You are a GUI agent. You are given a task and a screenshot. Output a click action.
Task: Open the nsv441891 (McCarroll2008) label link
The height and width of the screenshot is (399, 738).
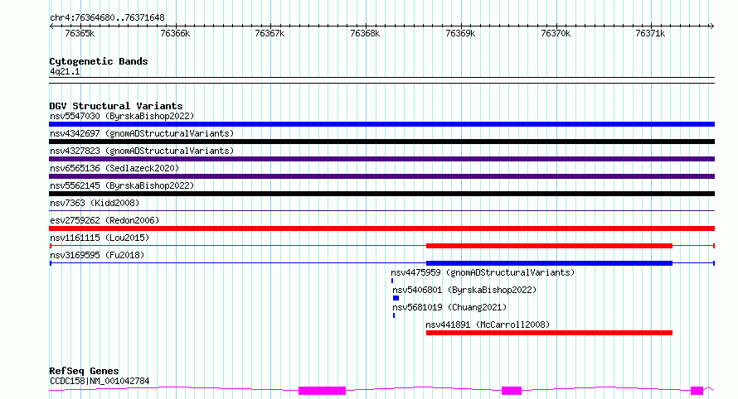coord(488,324)
